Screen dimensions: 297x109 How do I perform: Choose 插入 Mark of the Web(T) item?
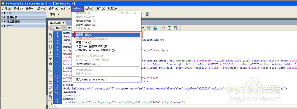point(106,79)
